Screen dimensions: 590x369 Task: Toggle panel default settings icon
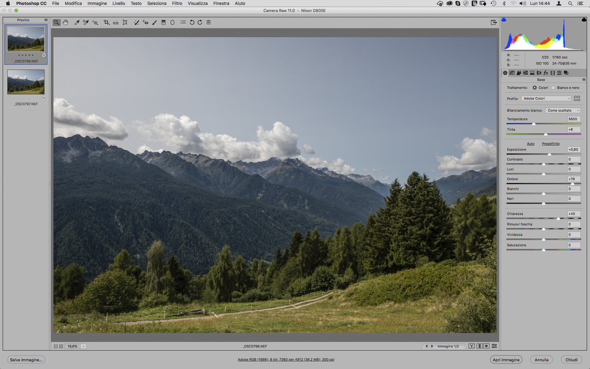(x=494, y=346)
